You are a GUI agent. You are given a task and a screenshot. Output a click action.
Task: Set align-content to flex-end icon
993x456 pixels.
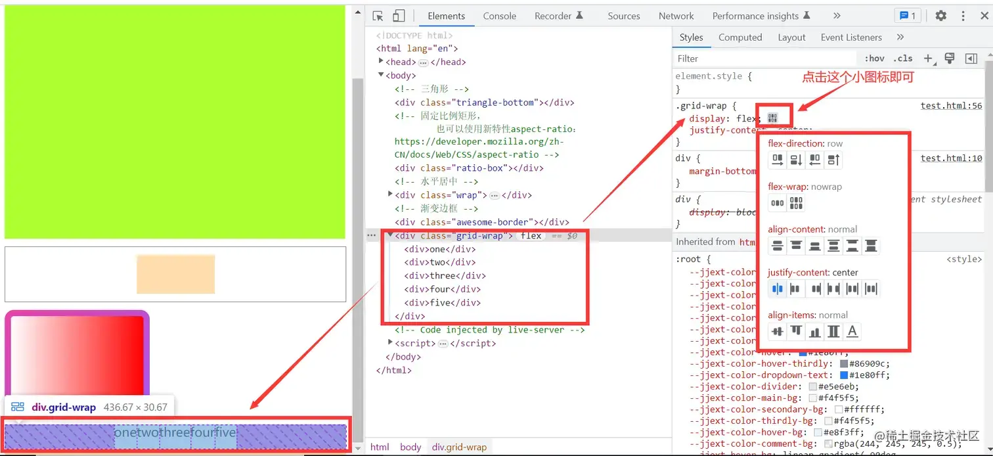coord(815,246)
